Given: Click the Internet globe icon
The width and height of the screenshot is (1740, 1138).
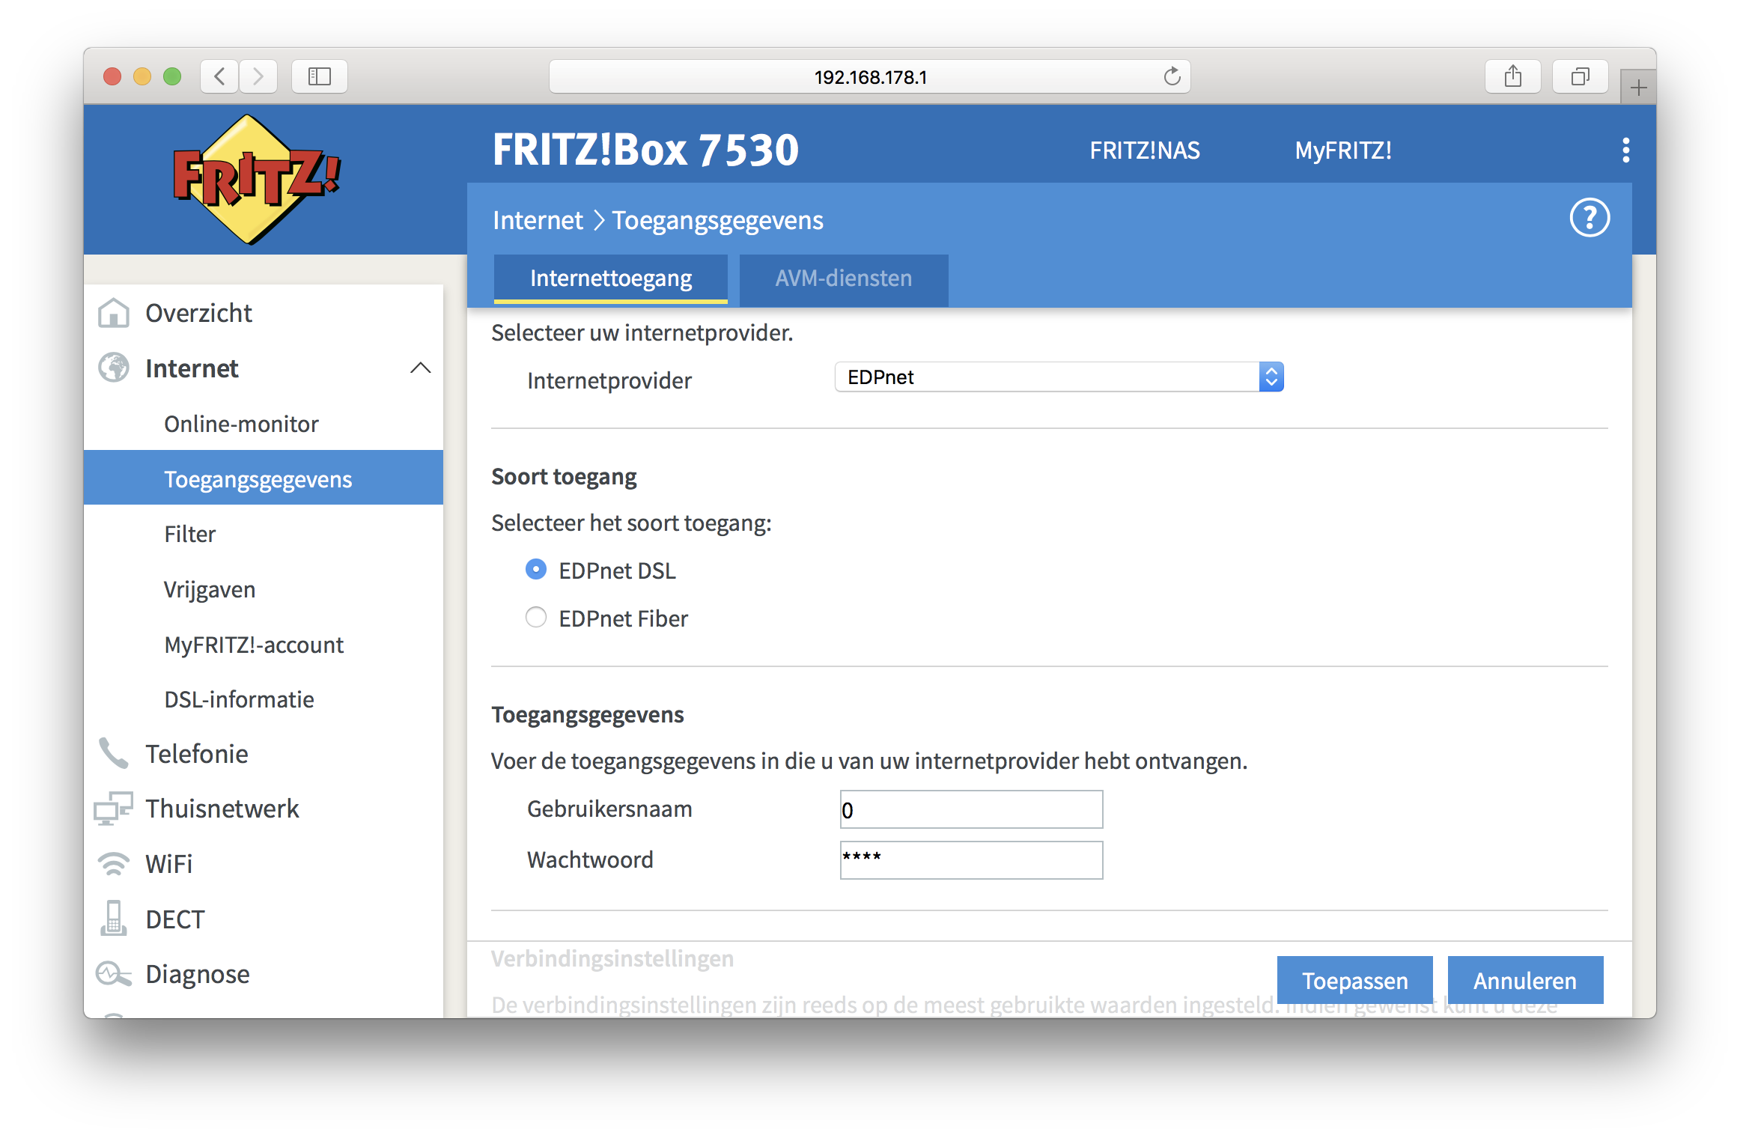Looking at the screenshot, I should [x=114, y=368].
